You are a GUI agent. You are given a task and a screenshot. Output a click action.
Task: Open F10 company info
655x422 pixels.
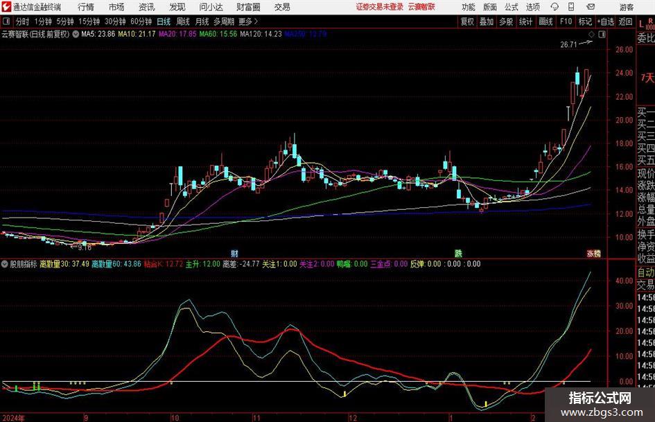(566, 21)
